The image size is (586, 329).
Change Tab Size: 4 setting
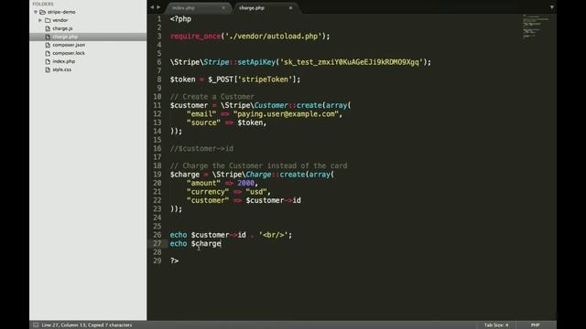(496, 325)
